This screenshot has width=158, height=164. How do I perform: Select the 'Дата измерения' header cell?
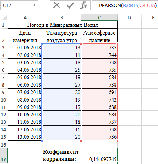point(25,36)
